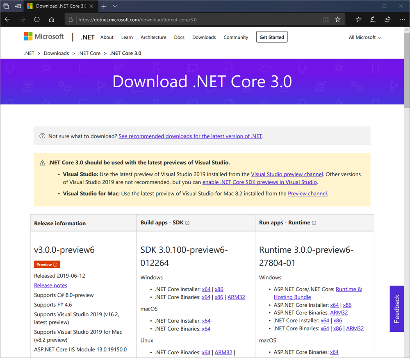This screenshot has height=358, width=410.
Task: Download SDK Linux .NET Core Binaries ARM32
Action: point(223,353)
